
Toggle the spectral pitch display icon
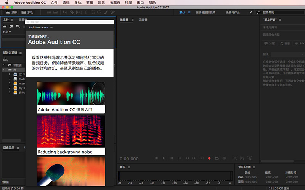pos(56,12)
